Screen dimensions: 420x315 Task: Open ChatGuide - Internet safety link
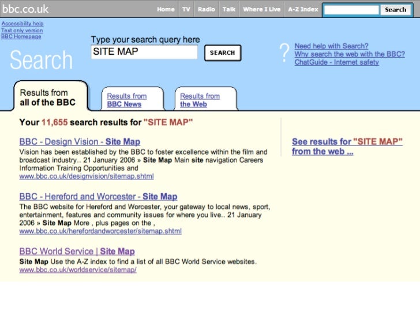coord(337,62)
